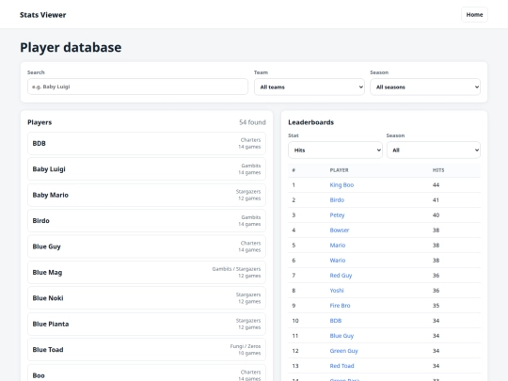The width and height of the screenshot is (508, 381).
Task: Follow the Mario leaderboard link
Action: (338, 246)
